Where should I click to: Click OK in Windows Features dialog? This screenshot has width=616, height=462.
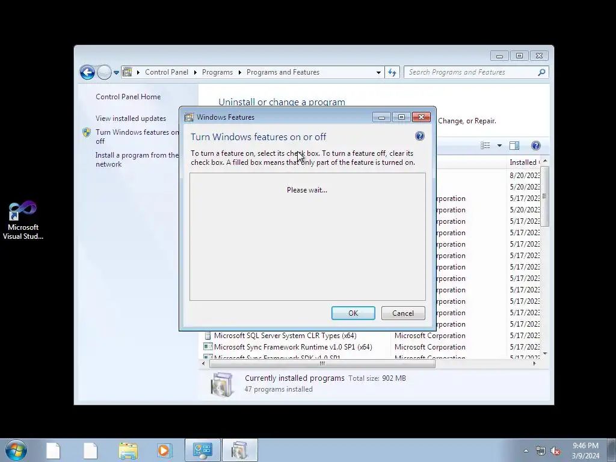pyautogui.click(x=353, y=313)
